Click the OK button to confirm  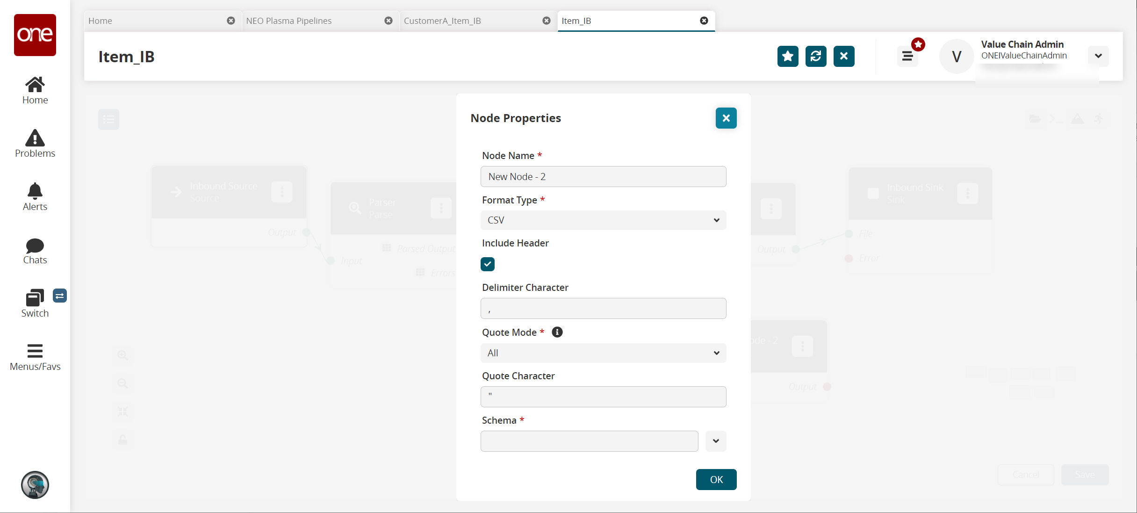point(716,479)
